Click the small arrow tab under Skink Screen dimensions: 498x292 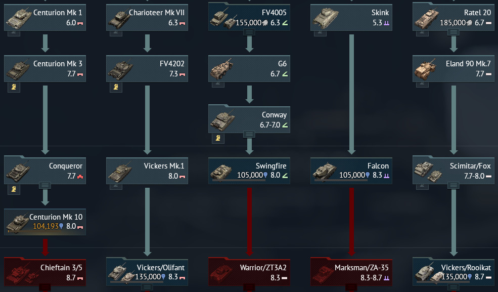point(320,33)
